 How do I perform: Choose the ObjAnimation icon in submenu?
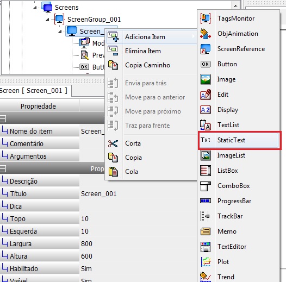click(206, 34)
